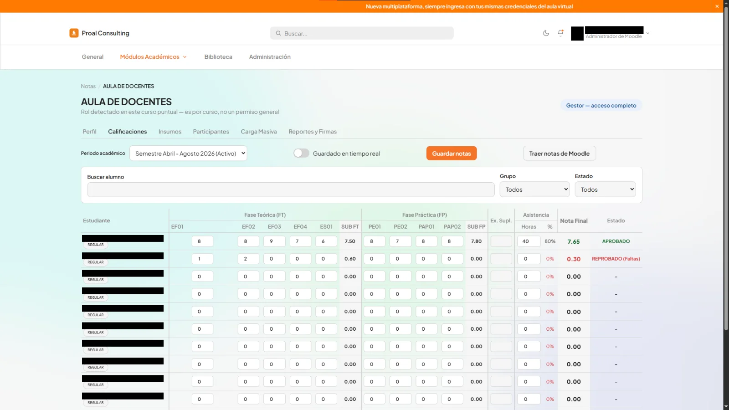Screen dimensions: 729x410
Task: Expand the Módulos Académicos menu
Action: [154, 57]
